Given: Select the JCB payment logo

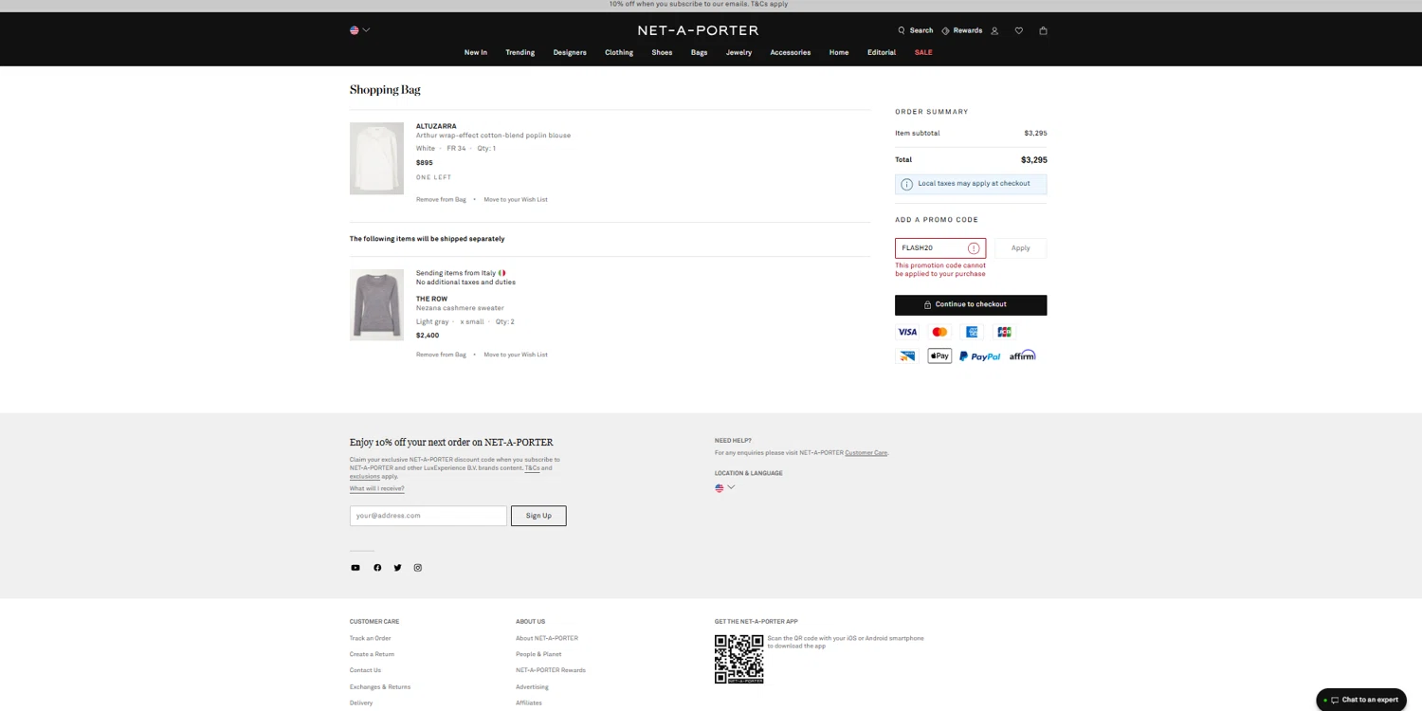Looking at the screenshot, I should [x=1004, y=332].
